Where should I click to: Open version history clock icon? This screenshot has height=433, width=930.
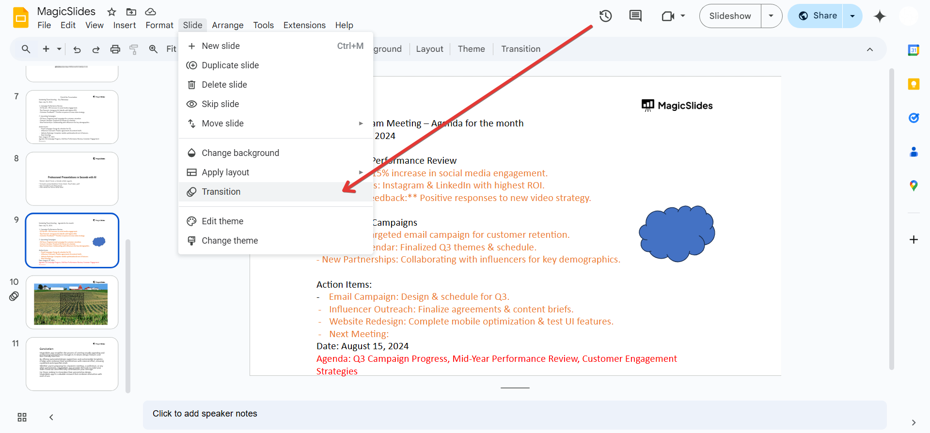click(605, 16)
